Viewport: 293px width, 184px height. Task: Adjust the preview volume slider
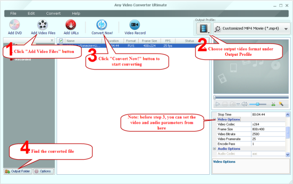[x=258, y=104]
